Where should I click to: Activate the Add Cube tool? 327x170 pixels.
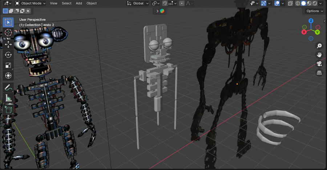click(8, 109)
